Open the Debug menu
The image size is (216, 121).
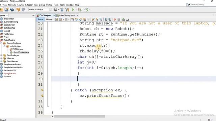[42, 5]
